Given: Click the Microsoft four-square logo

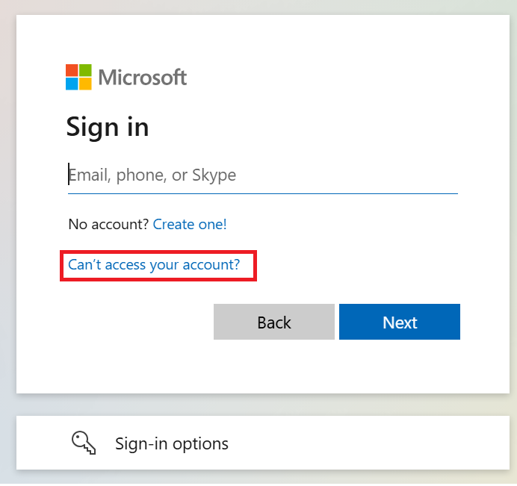Looking at the screenshot, I should (78, 77).
